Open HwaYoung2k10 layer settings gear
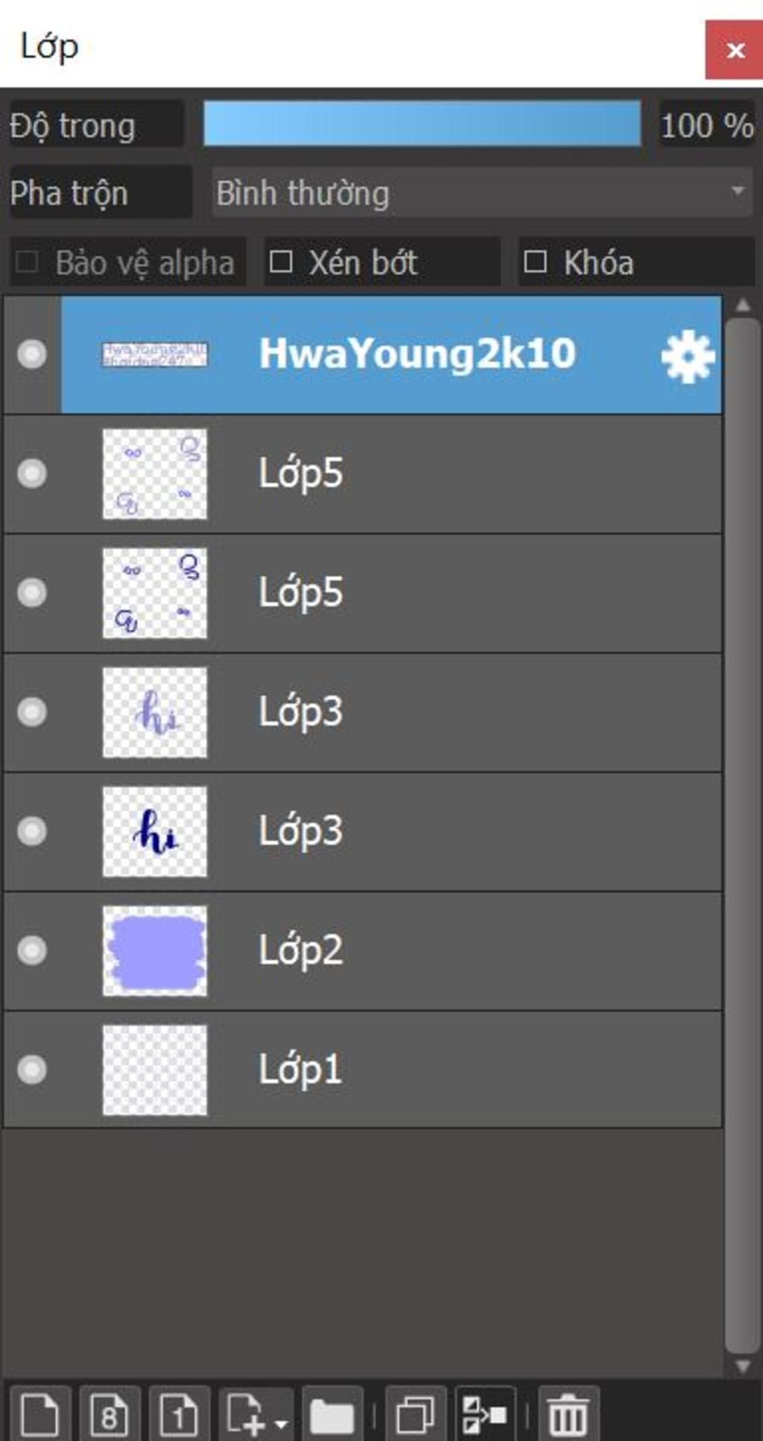Screen dimensions: 763x1441 [x=688, y=356]
